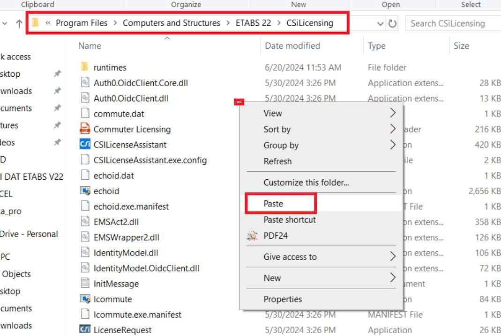Click the IdentityModel.OidcClient.dll file icon
This screenshot has width=501, height=336.
tap(85, 268)
